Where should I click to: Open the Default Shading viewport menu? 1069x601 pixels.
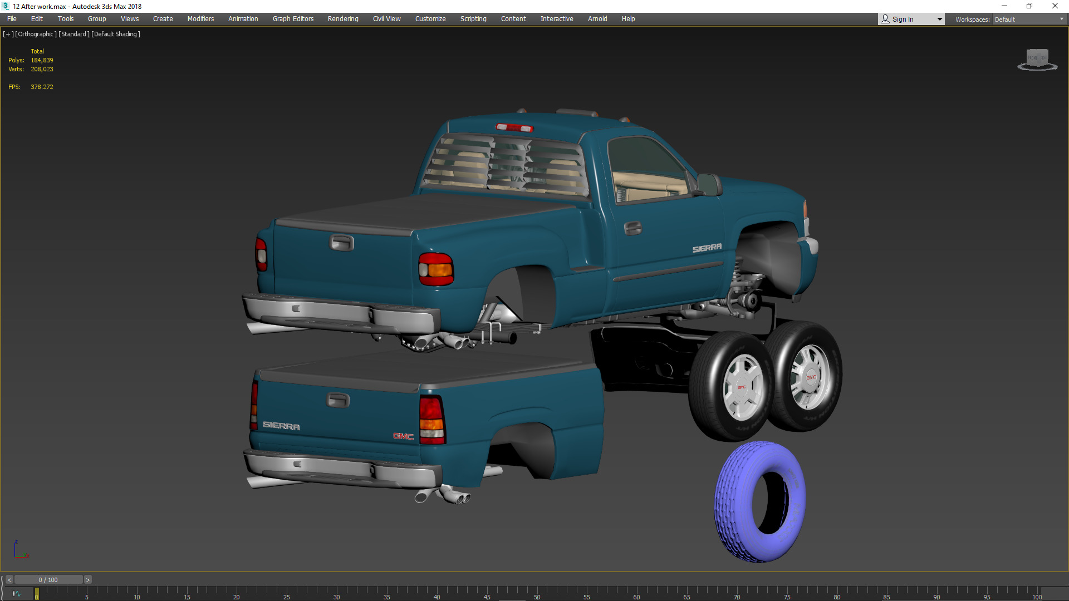(x=116, y=34)
